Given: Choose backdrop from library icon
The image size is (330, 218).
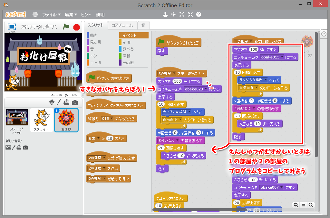Looking at the screenshot, I should (8, 147).
